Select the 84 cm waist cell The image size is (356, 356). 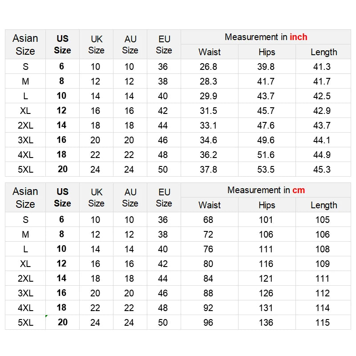pyautogui.click(x=208, y=279)
